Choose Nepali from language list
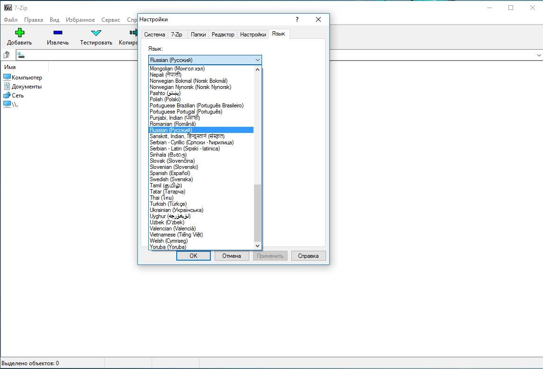This screenshot has height=369, width=543. 201,75
